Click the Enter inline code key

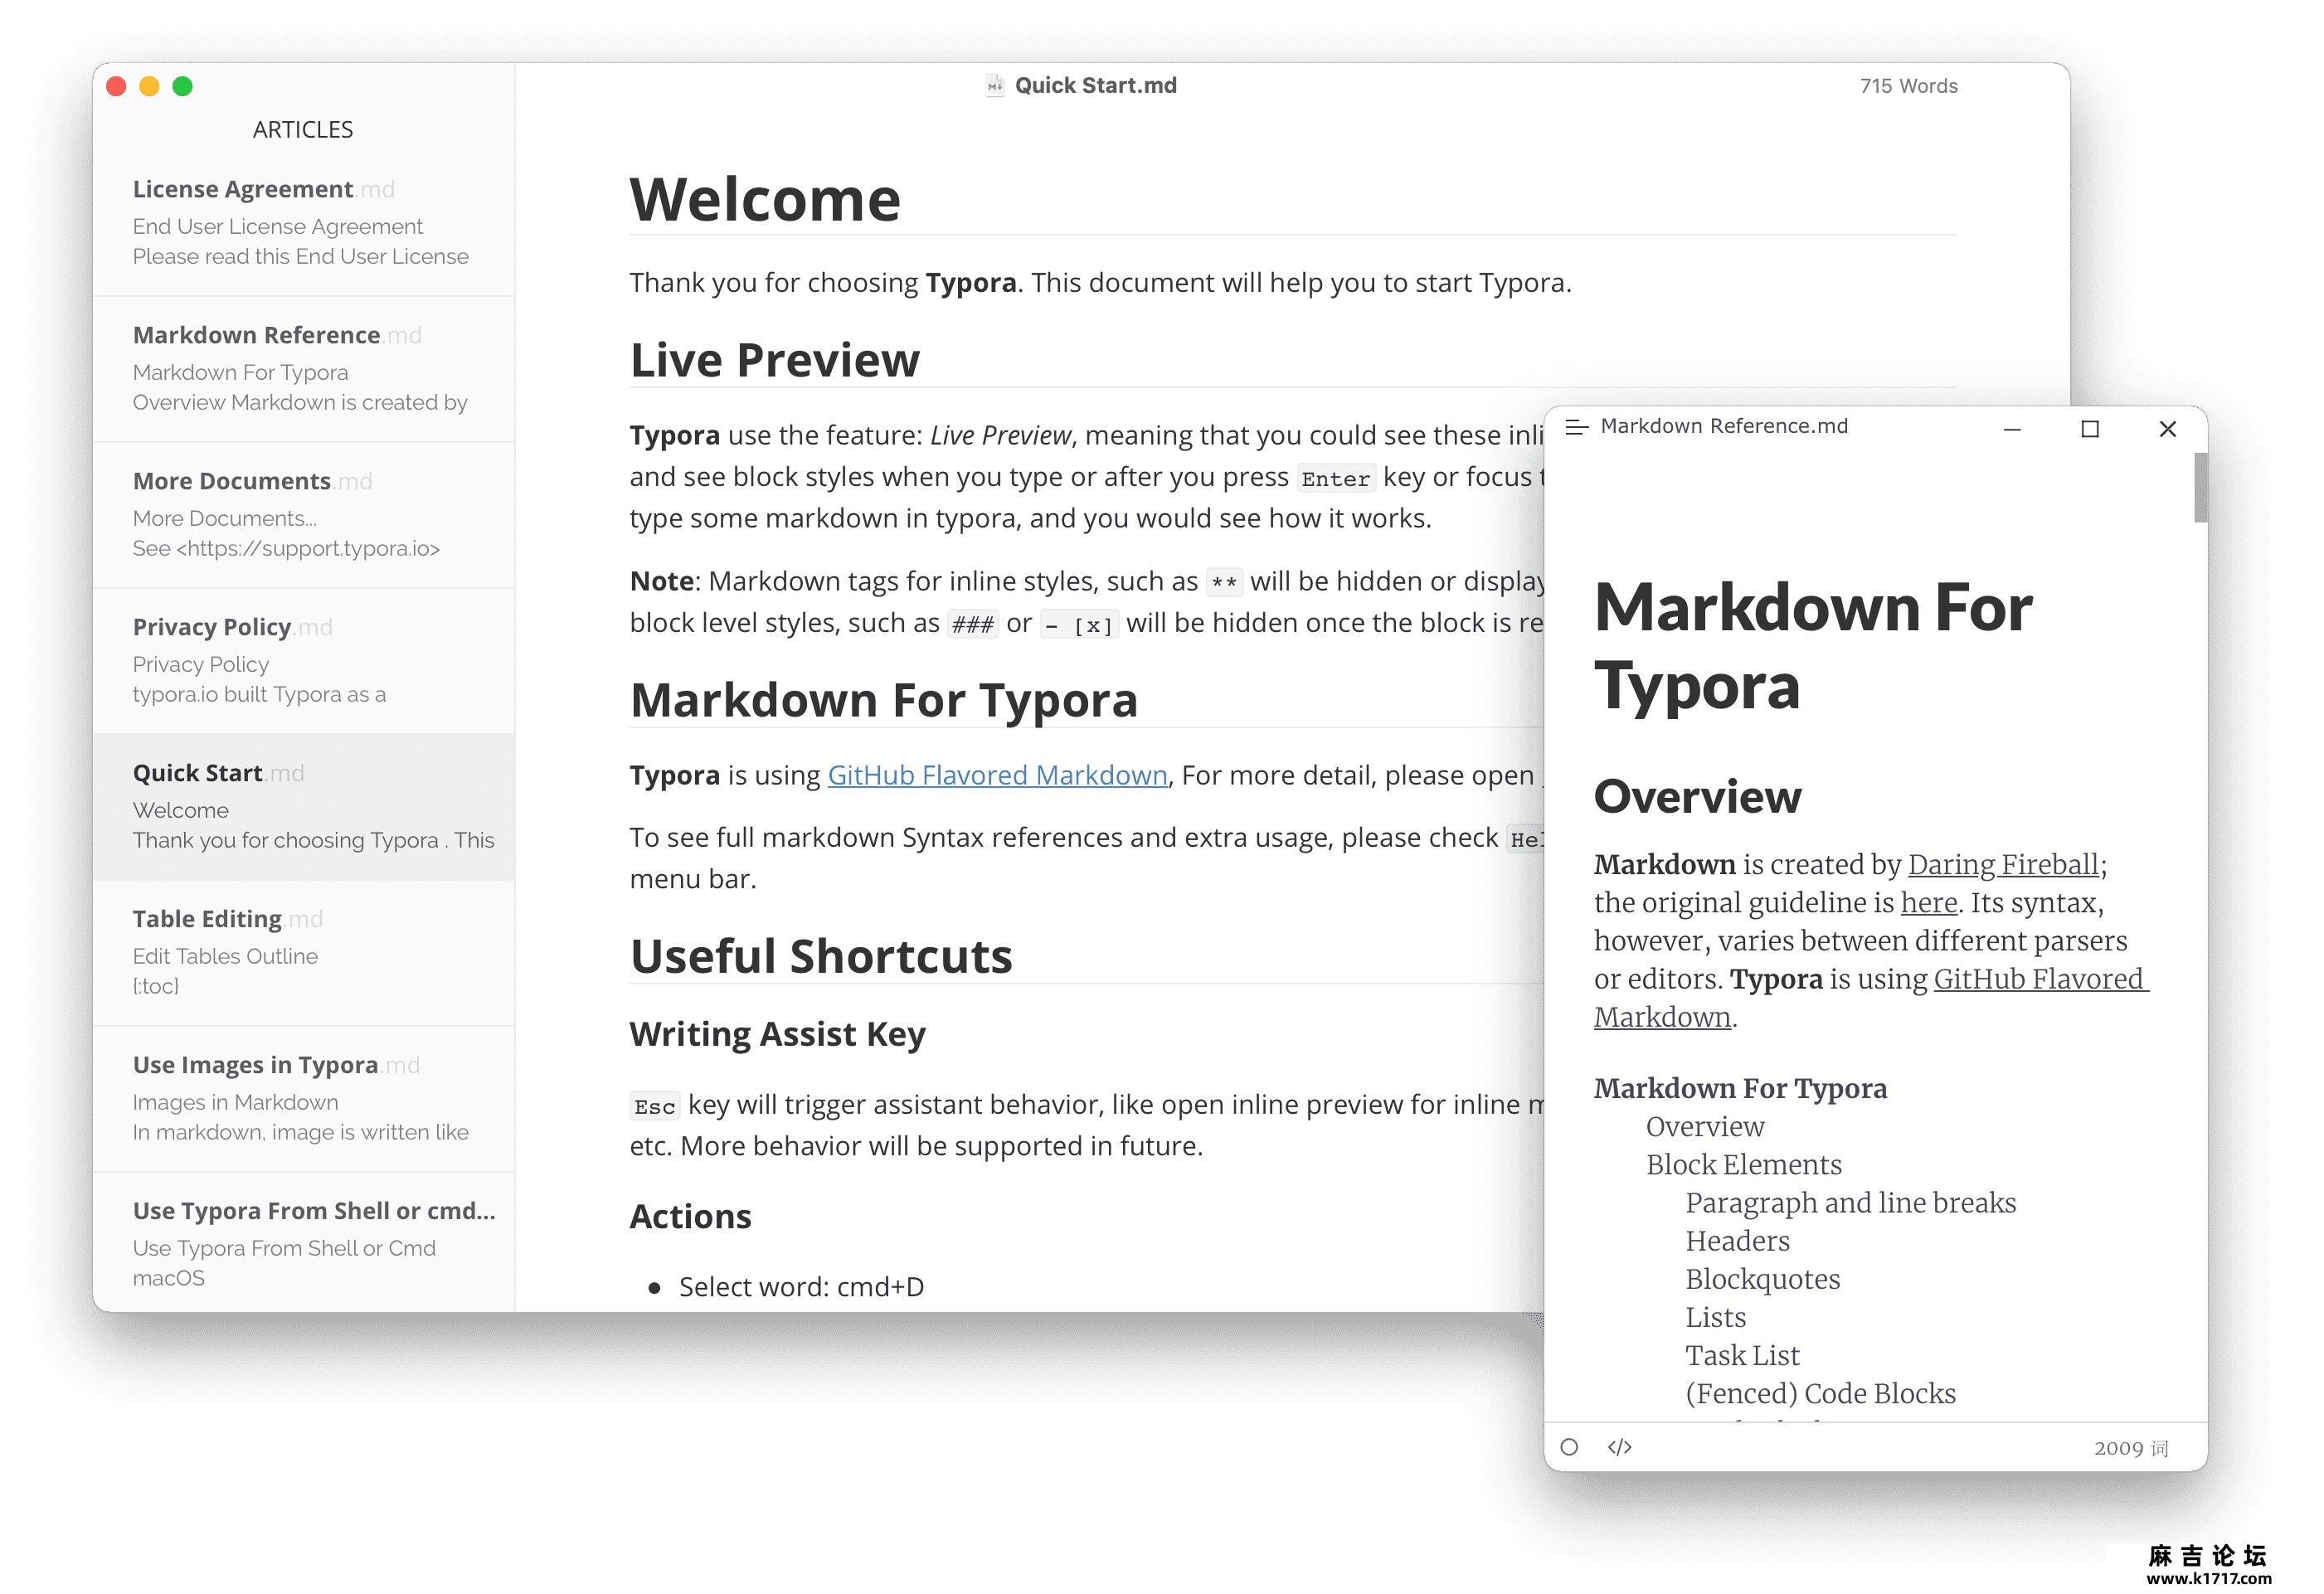coord(1336,478)
